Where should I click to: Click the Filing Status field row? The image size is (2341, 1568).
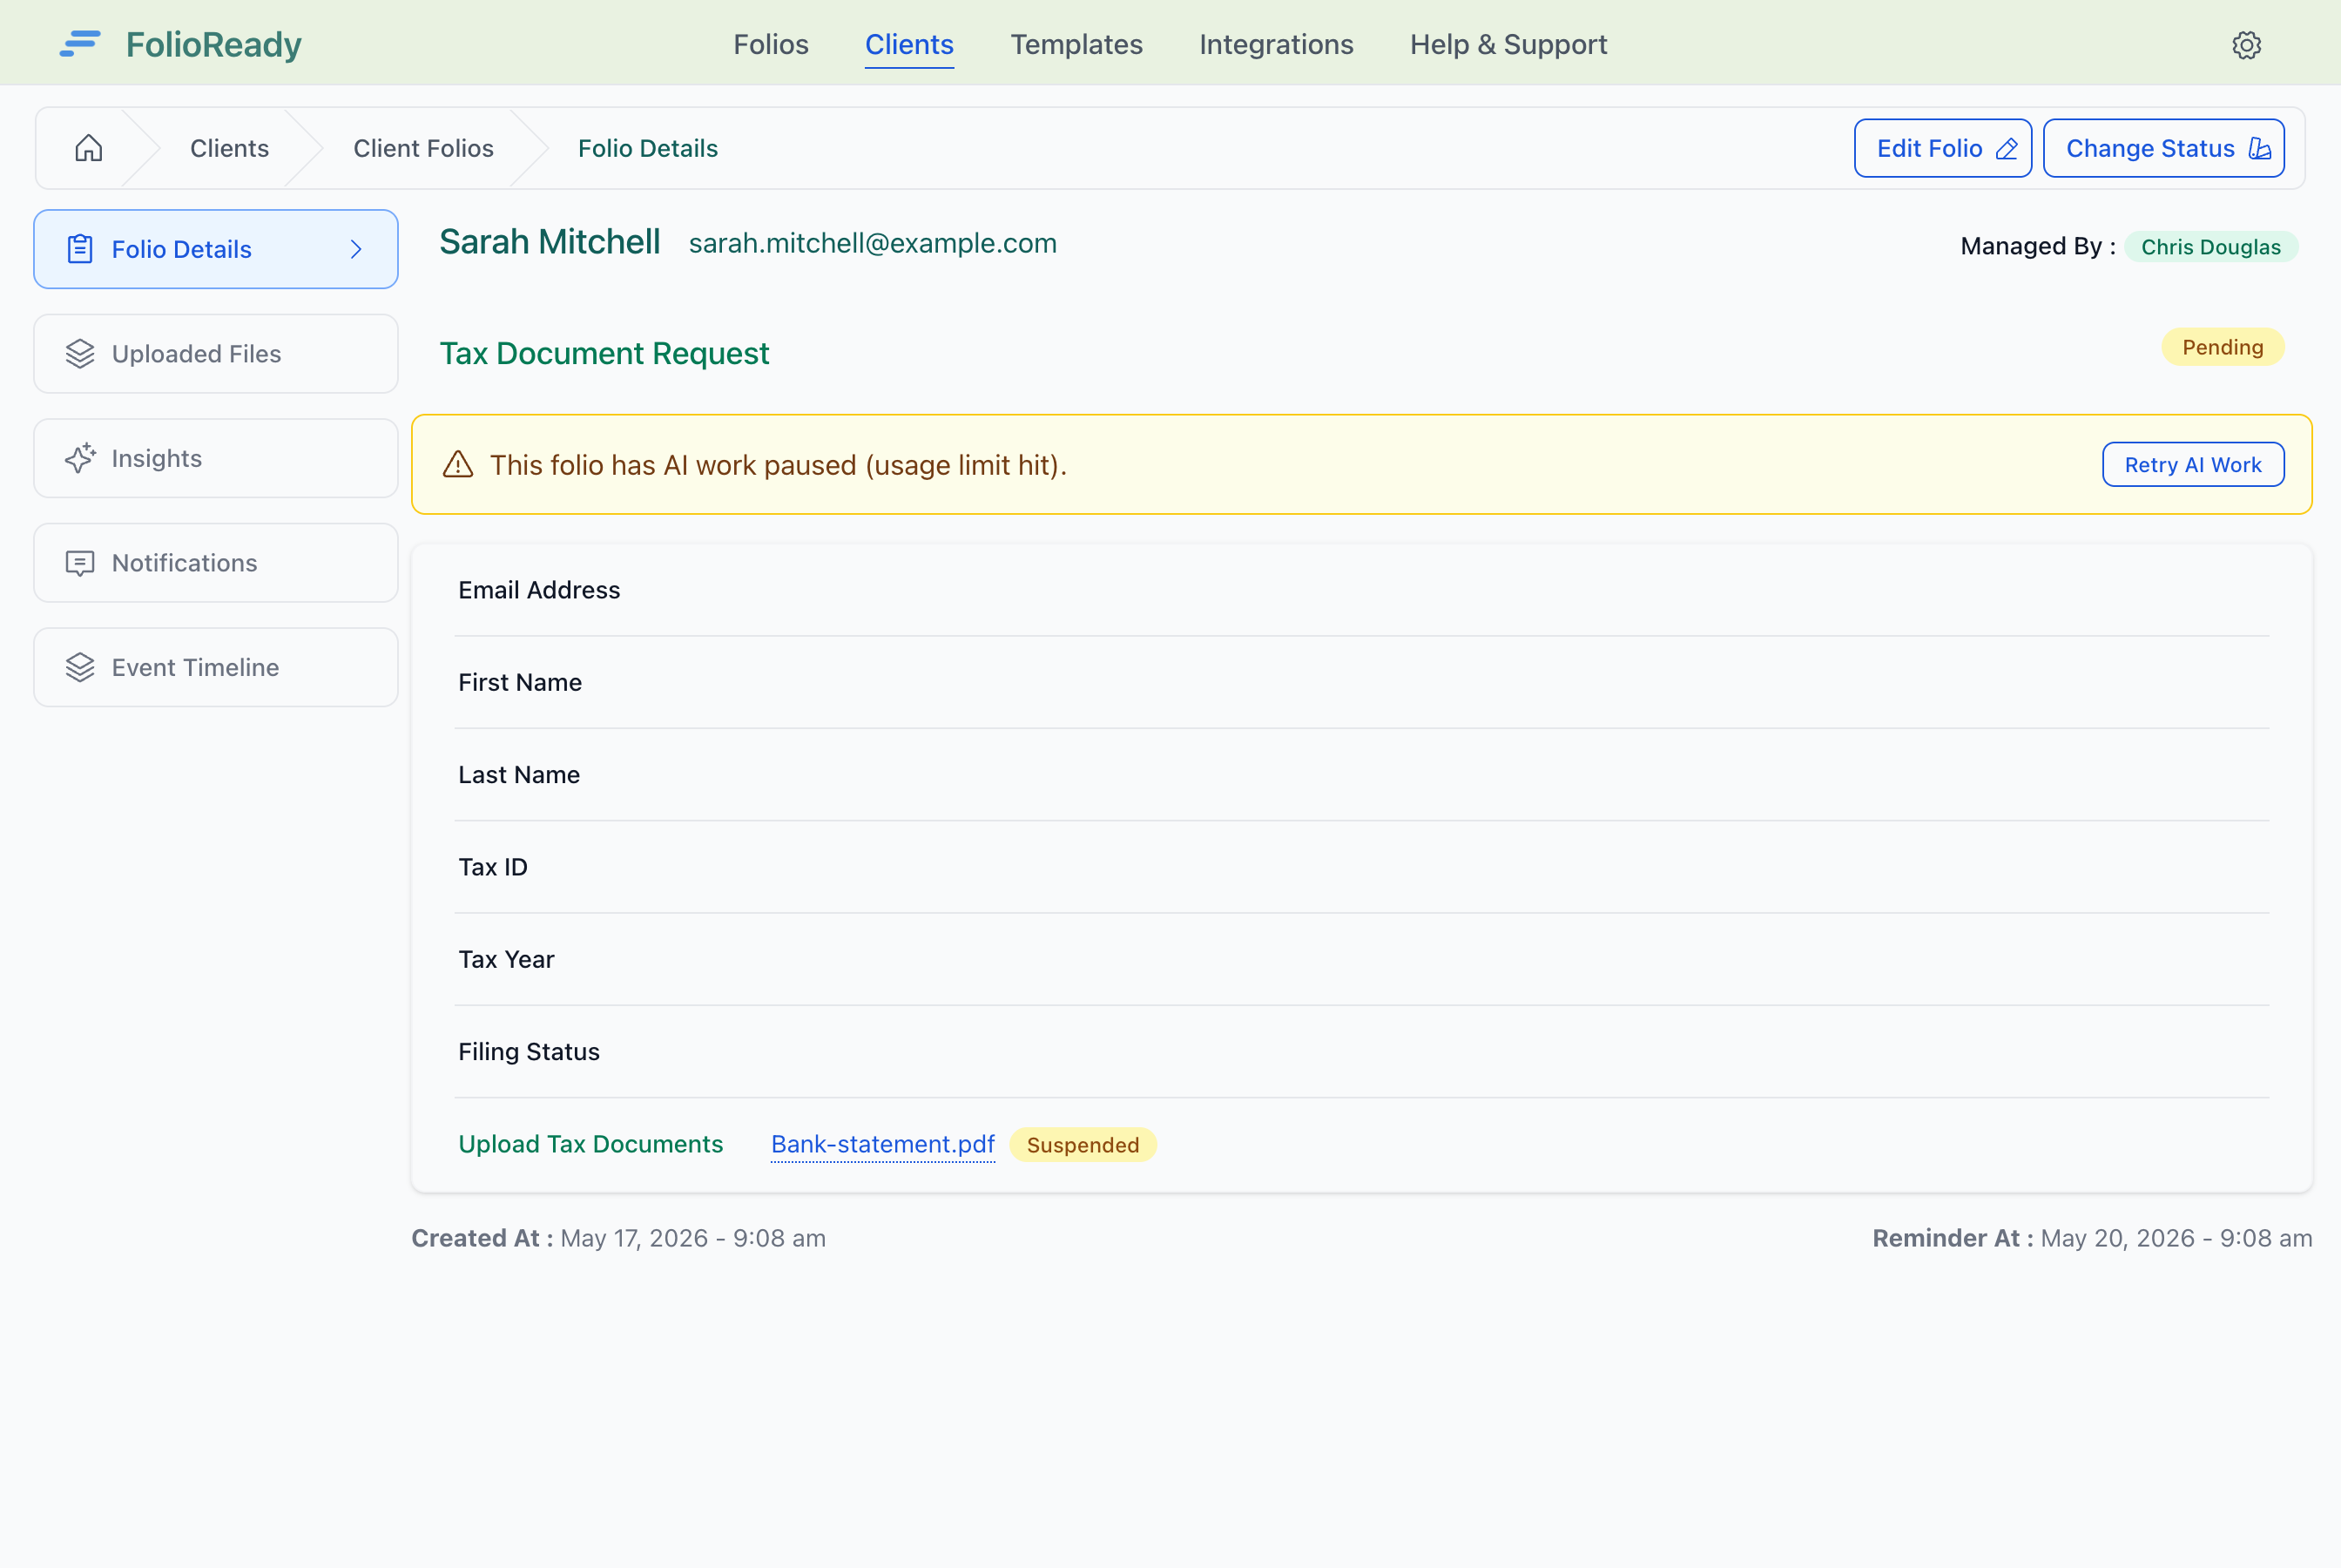[x=1361, y=1052]
